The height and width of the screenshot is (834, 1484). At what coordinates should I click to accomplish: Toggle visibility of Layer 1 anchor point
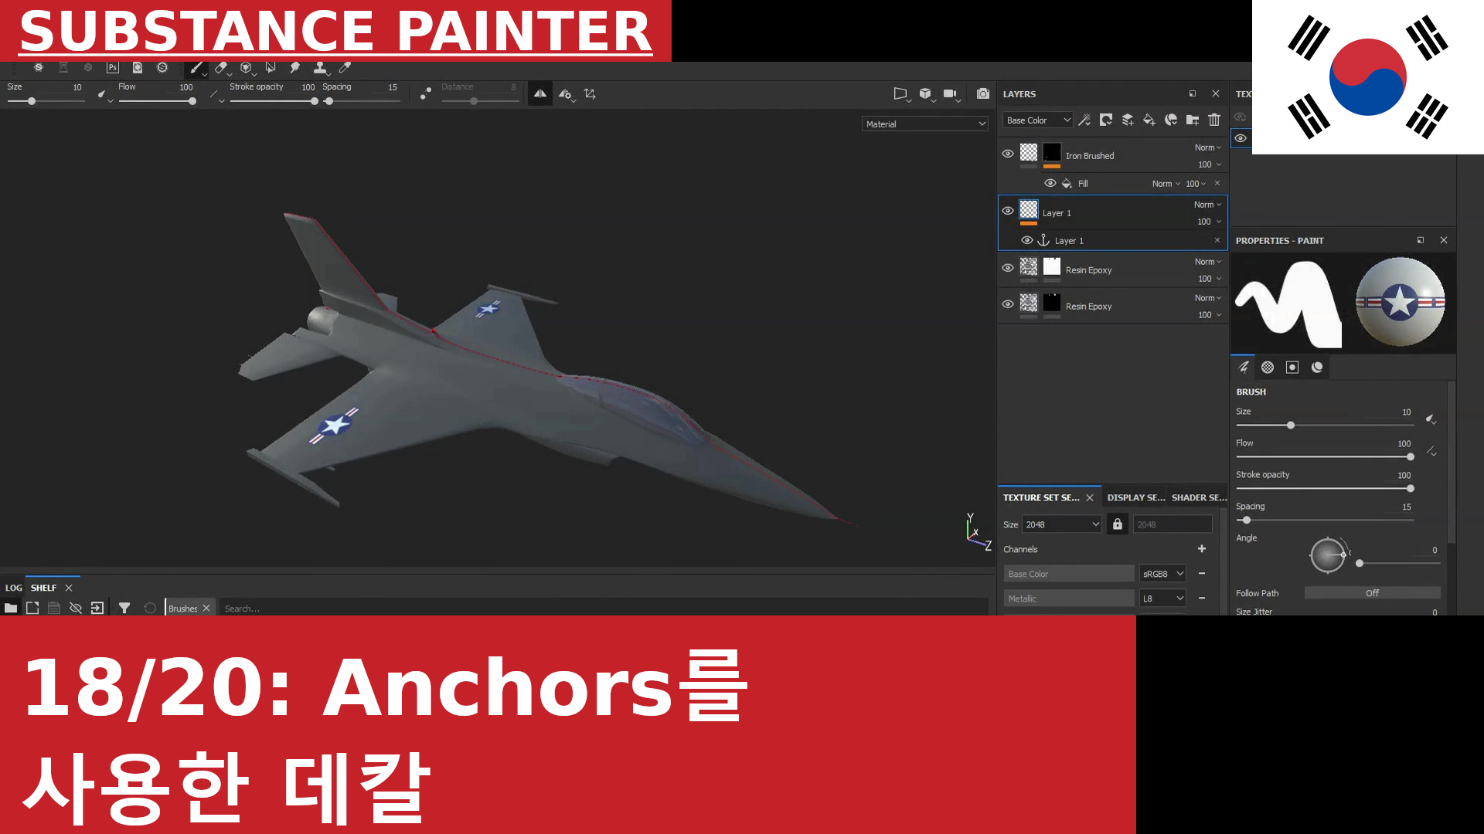[x=1027, y=240]
